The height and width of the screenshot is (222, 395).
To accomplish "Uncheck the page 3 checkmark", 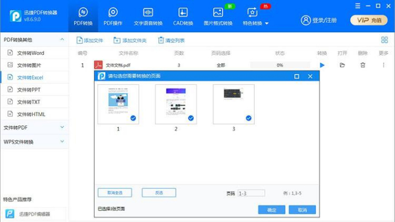I will pos(248,118).
